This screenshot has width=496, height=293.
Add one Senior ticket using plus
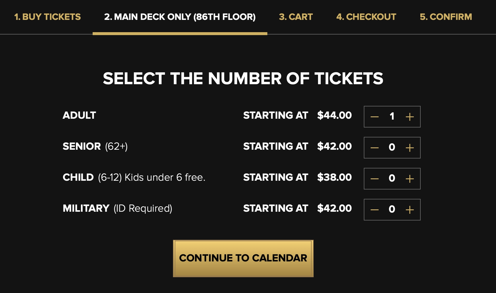[410, 148]
